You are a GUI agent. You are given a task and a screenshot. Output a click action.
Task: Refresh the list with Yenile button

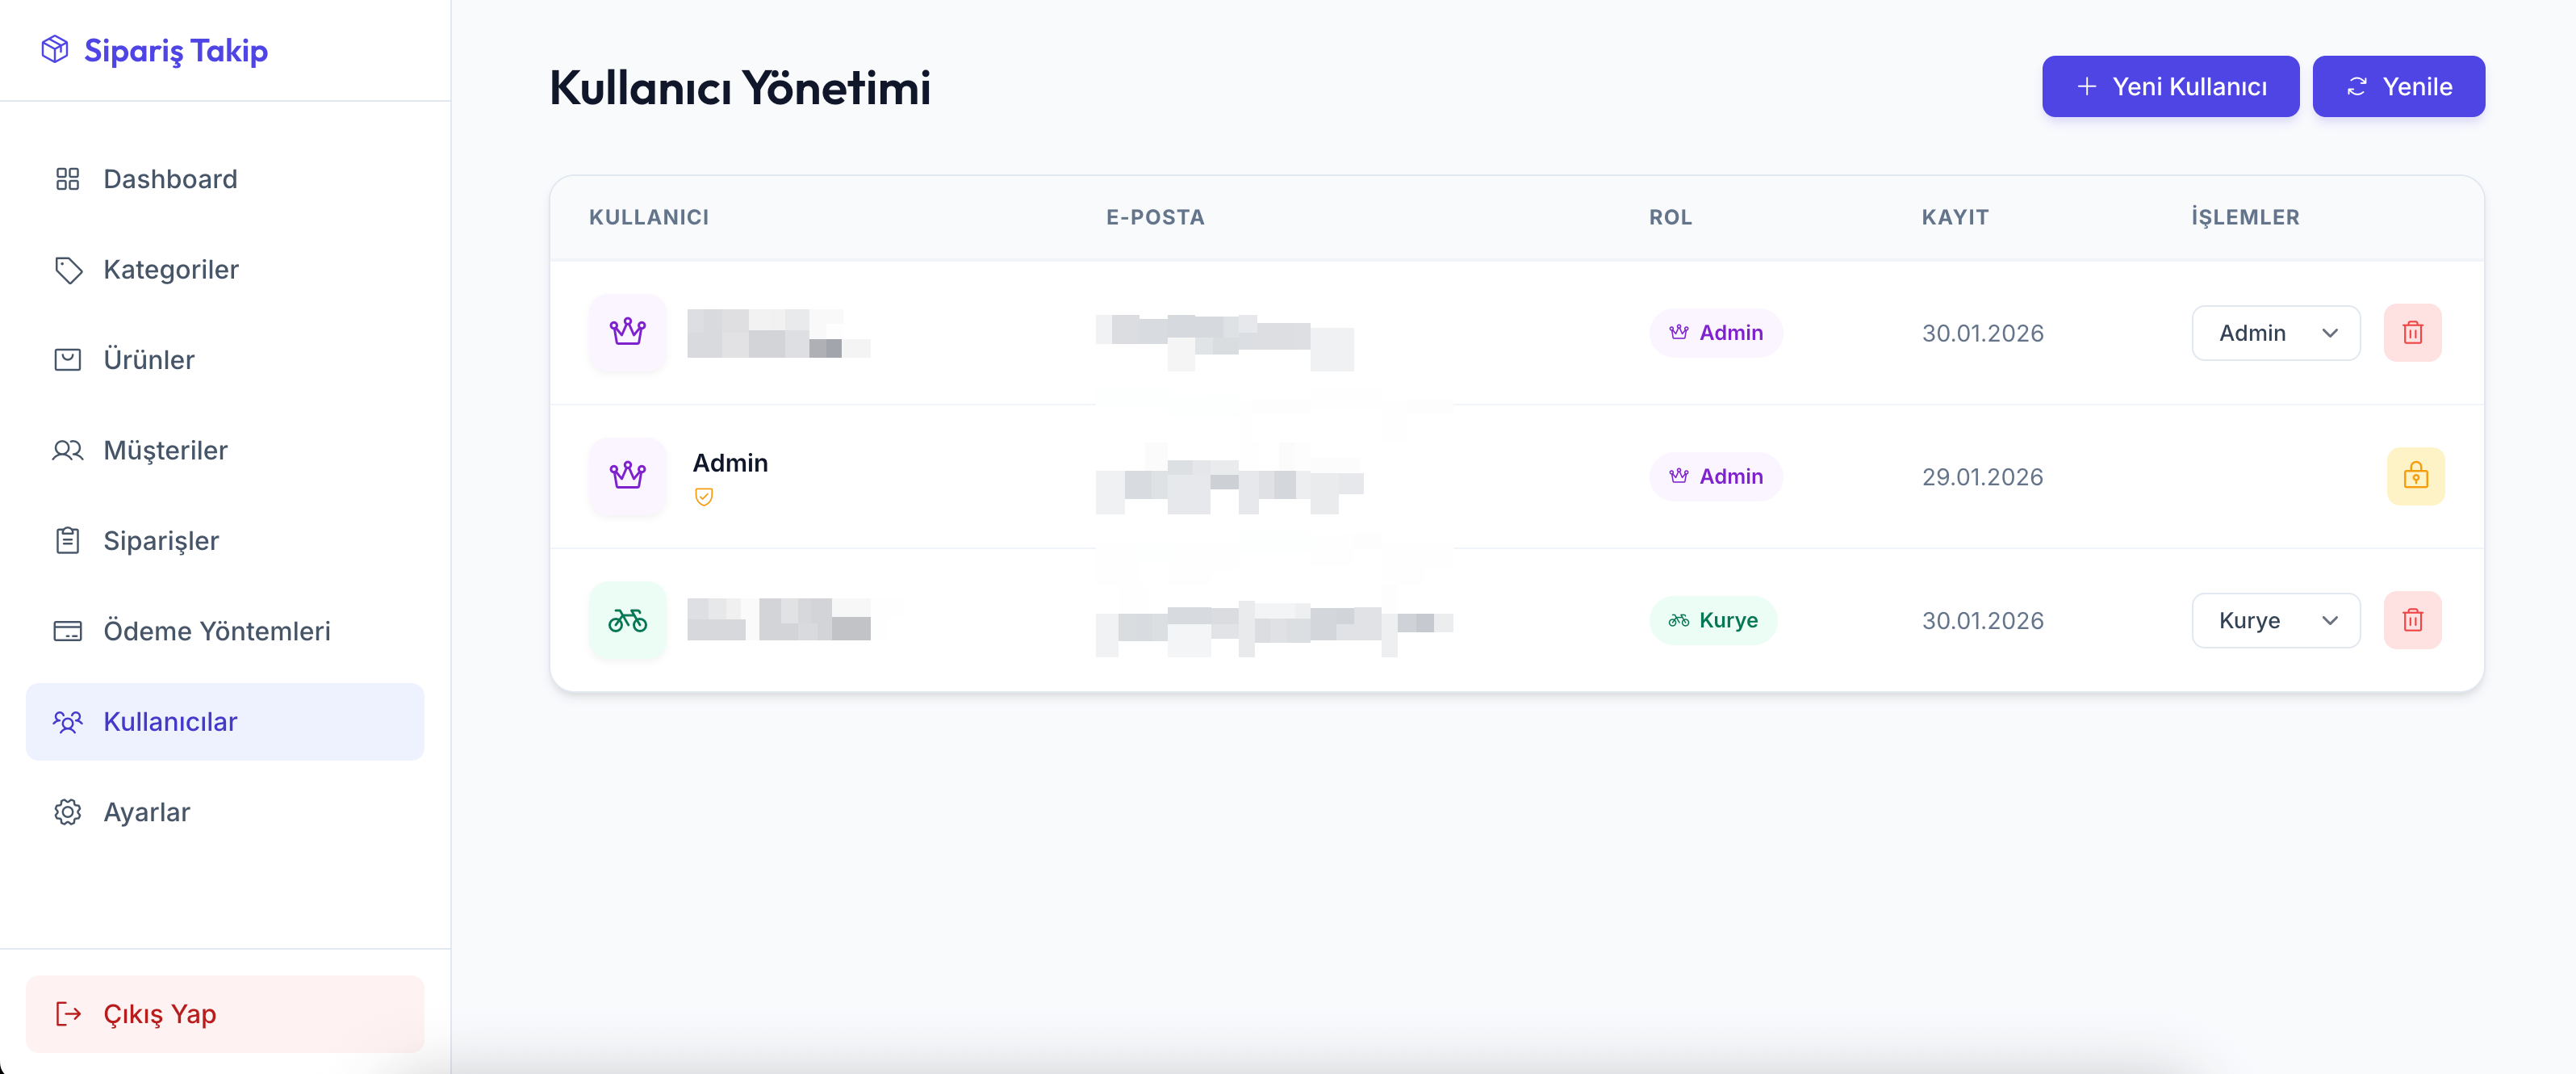tap(2398, 86)
